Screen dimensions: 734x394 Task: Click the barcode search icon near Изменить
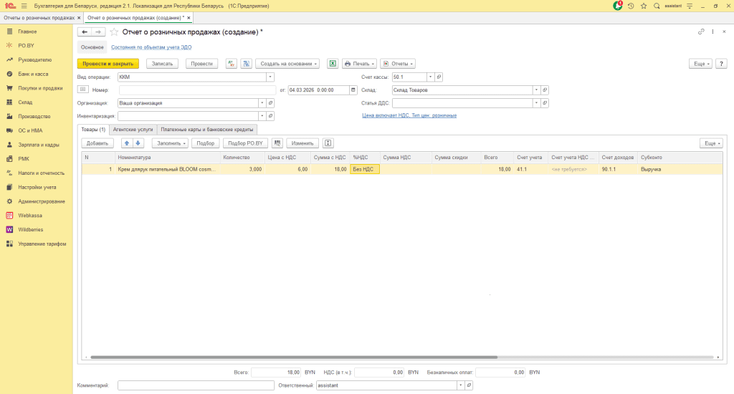(277, 143)
